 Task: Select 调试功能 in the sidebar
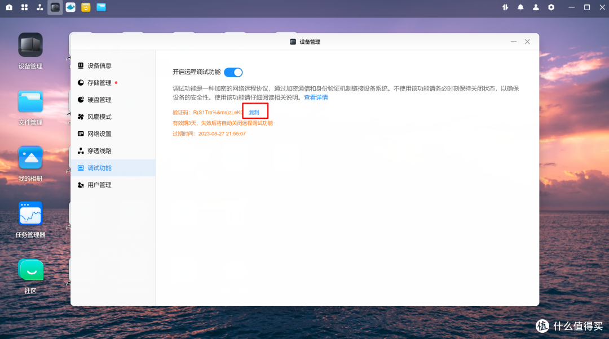pyautogui.click(x=113, y=168)
